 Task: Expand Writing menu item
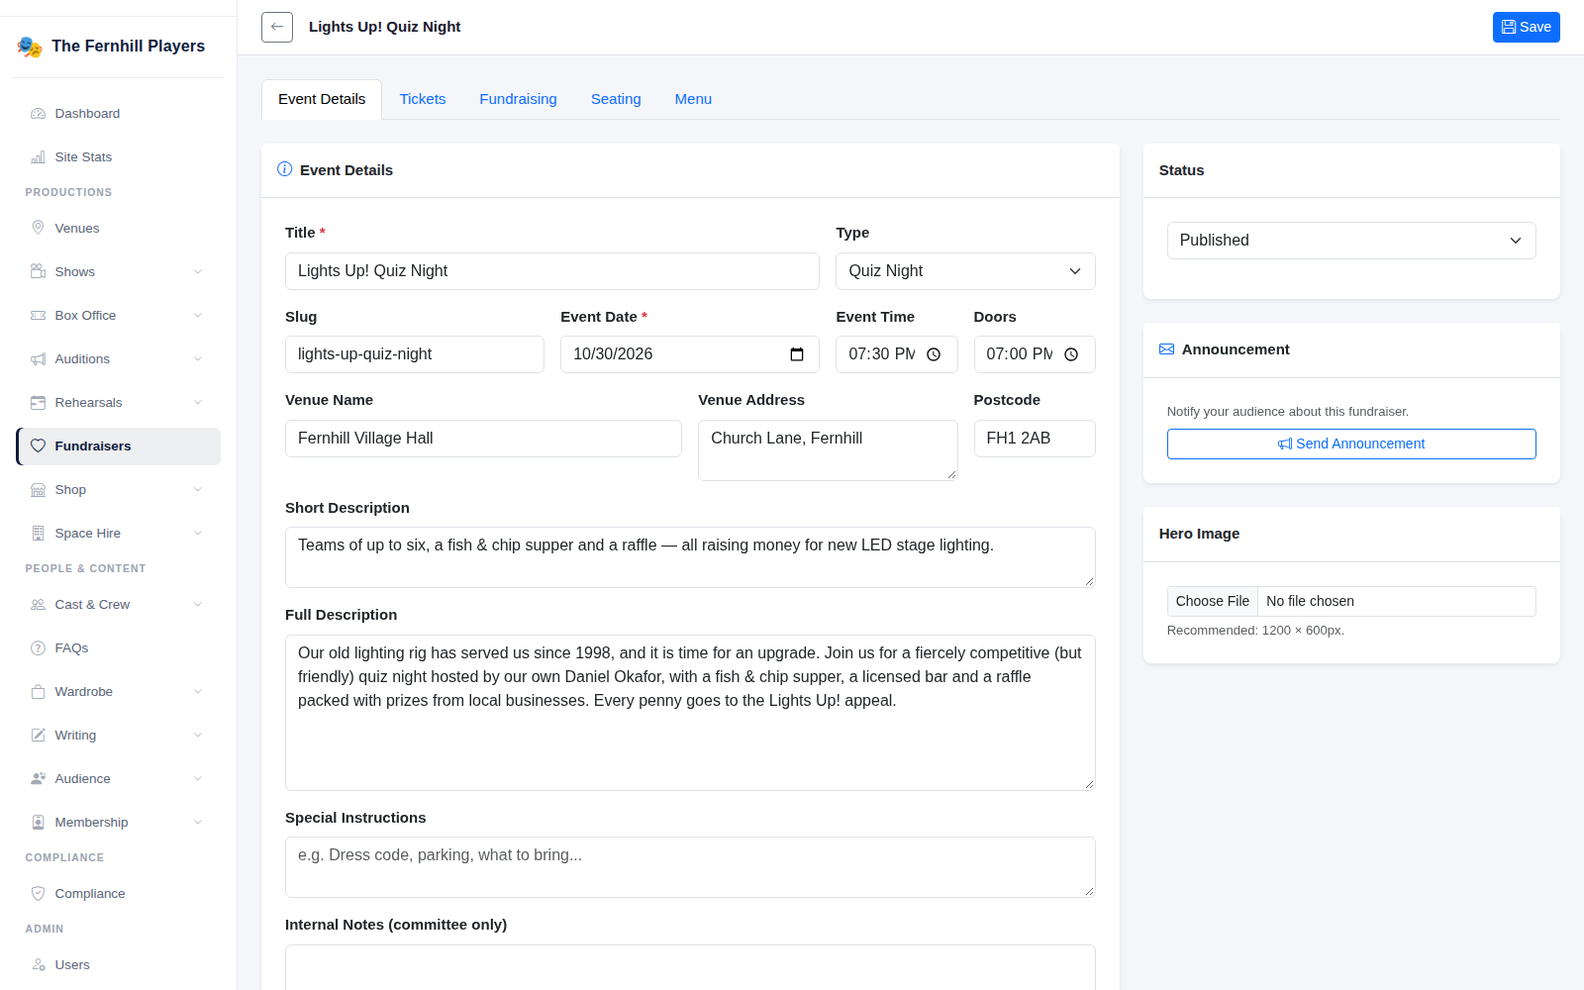[x=118, y=736]
